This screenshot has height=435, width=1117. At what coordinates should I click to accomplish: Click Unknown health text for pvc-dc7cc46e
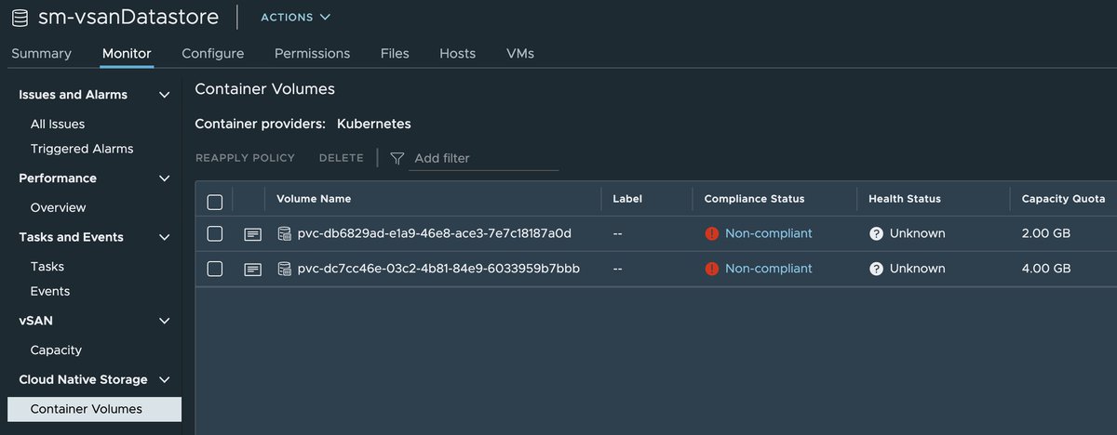pyautogui.click(x=917, y=269)
